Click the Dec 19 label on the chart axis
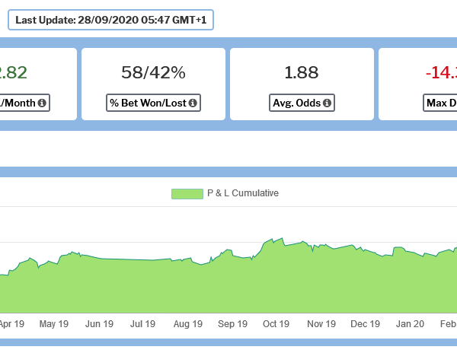 coord(365,324)
